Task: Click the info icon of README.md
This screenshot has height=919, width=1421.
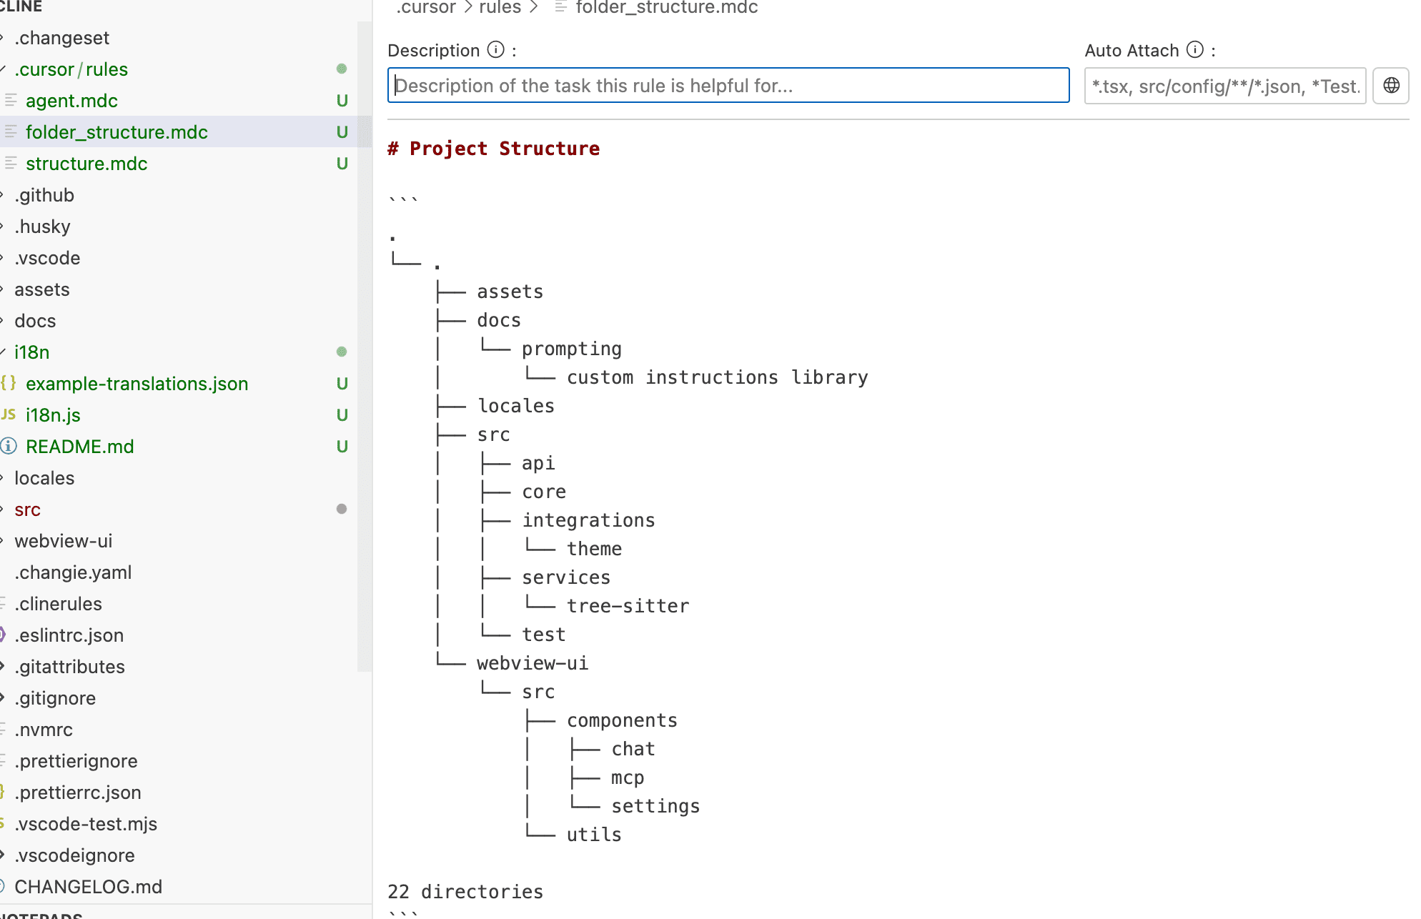Action: 9,446
